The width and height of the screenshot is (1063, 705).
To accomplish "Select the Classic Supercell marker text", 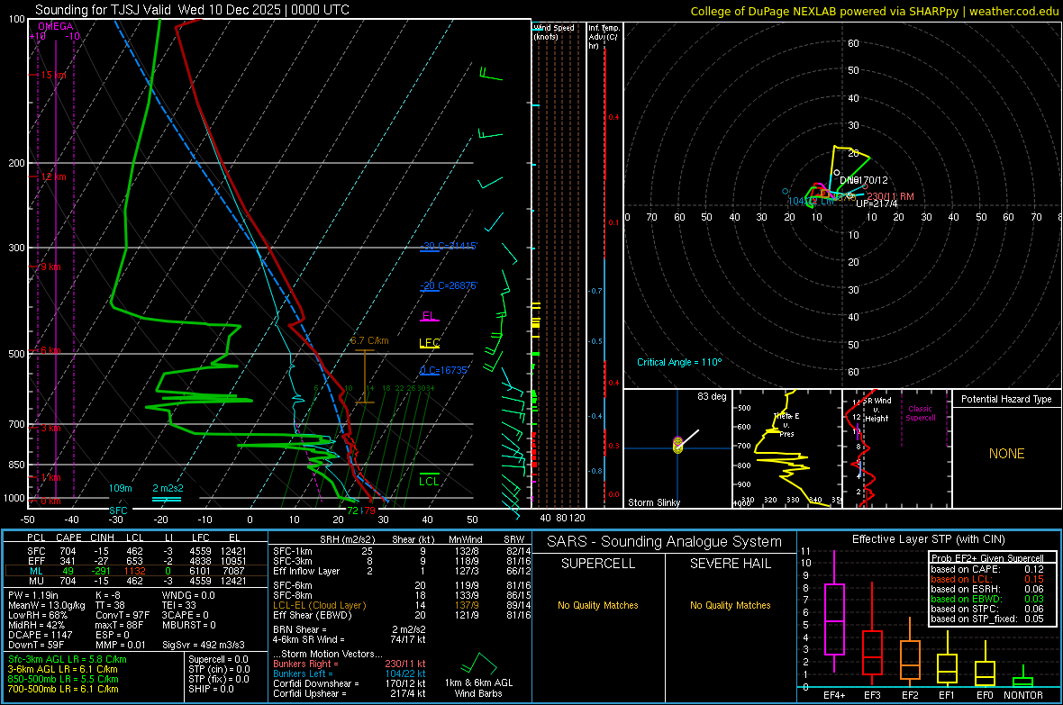I will click(x=920, y=413).
